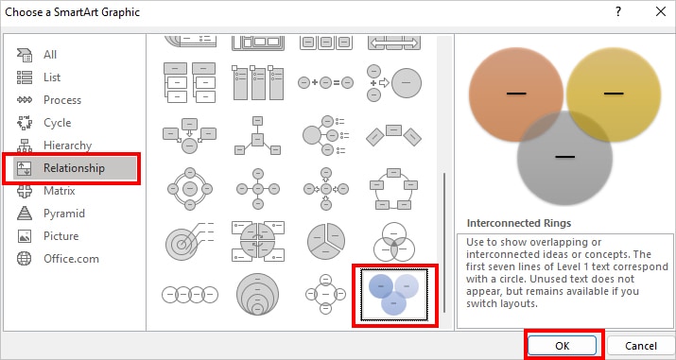This screenshot has width=676, height=360.
Task: Choose the Basic Venn three-circle layout
Action: point(394,242)
